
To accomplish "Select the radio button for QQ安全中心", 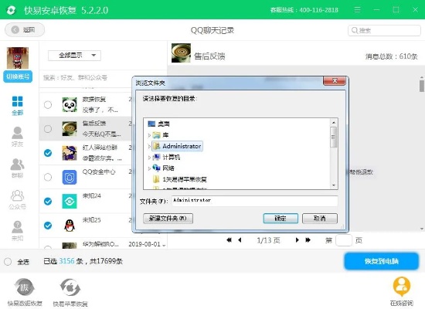I will pos(48,177).
